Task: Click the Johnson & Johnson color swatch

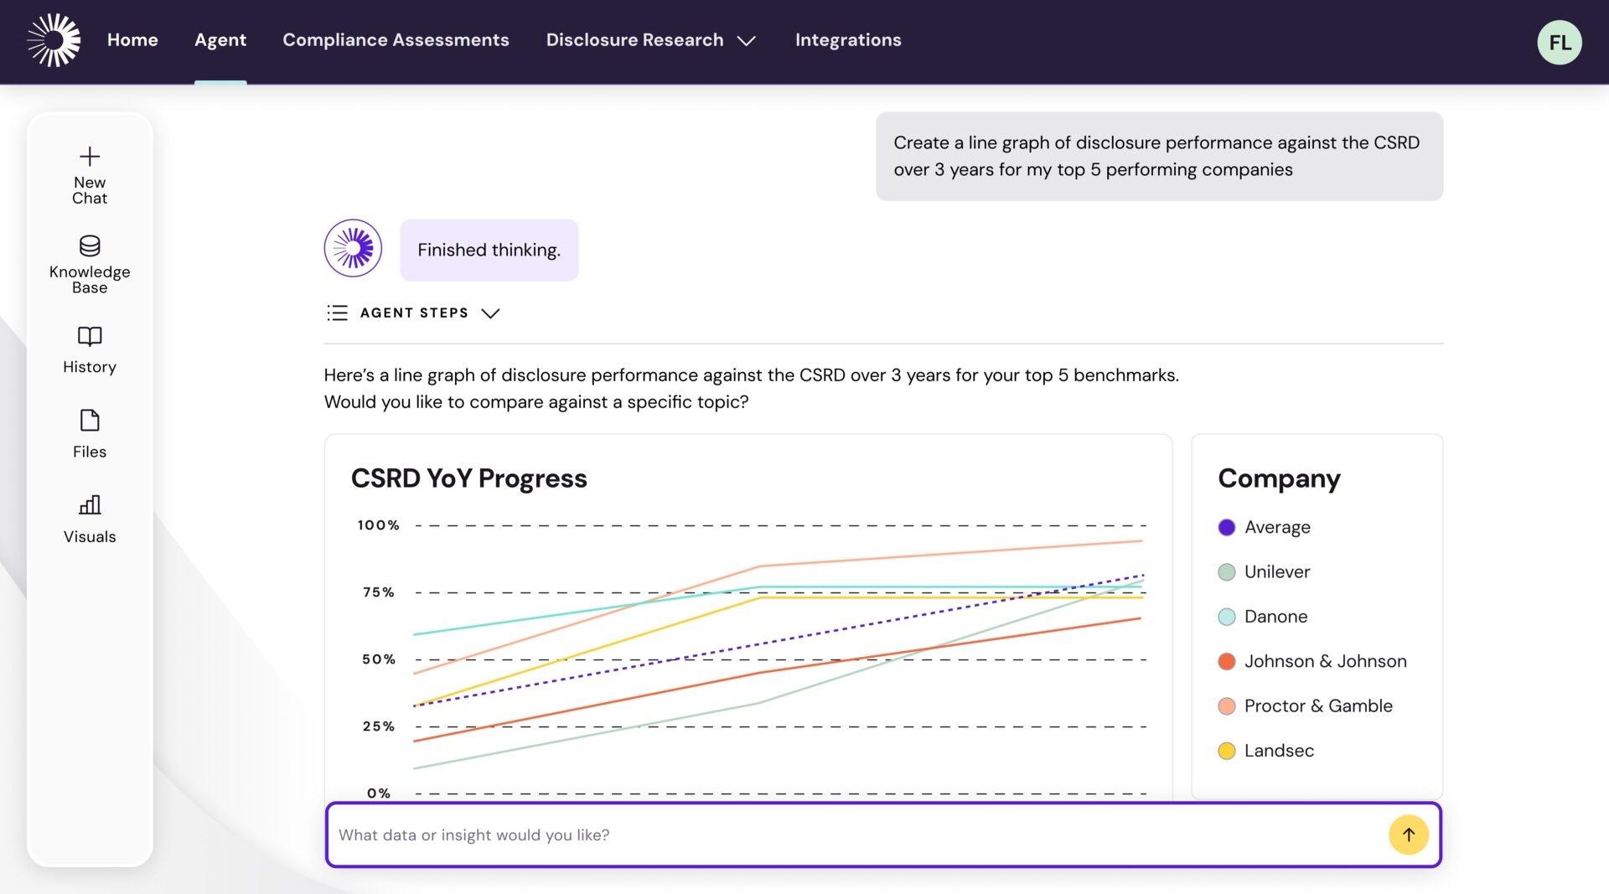Action: click(1226, 662)
